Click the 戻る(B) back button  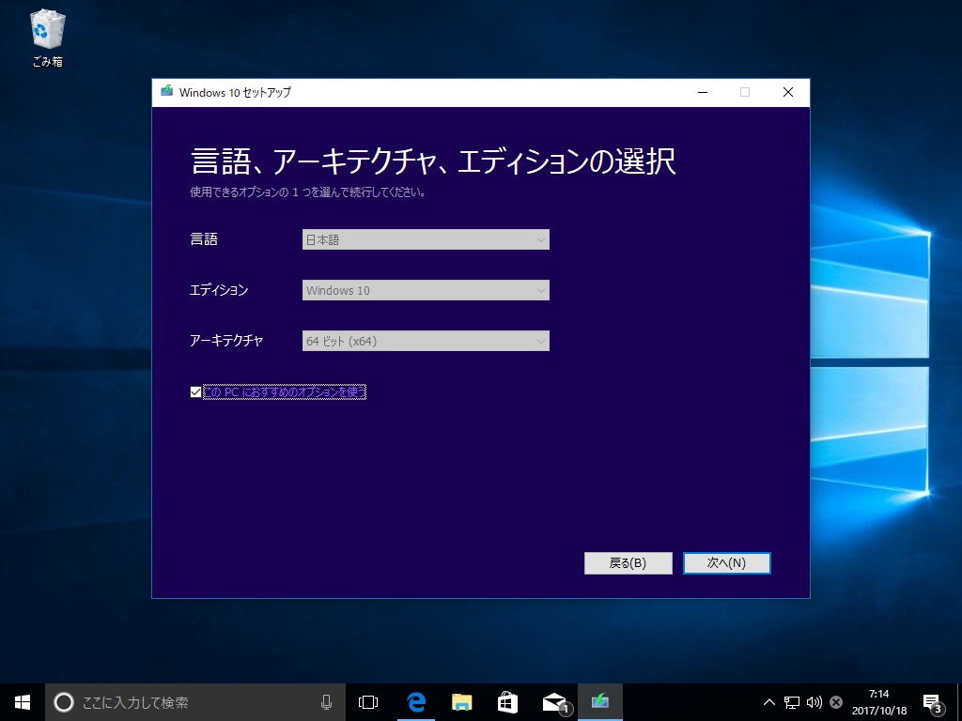(628, 563)
